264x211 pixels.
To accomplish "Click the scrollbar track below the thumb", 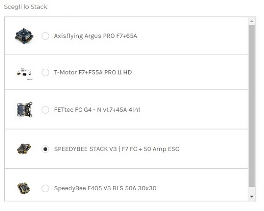I will click(252, 190).
